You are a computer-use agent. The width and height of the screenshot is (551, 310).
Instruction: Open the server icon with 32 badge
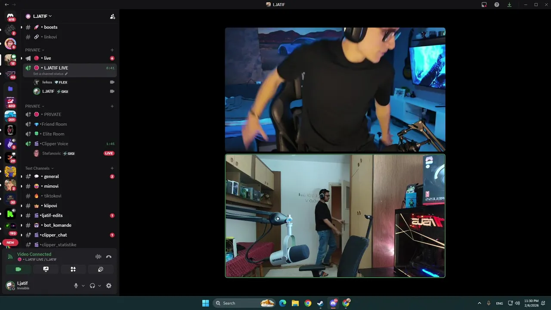pos(10,199)
